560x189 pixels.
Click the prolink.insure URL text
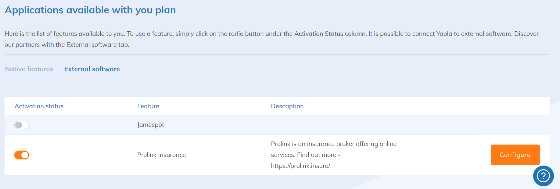[301, 166]
